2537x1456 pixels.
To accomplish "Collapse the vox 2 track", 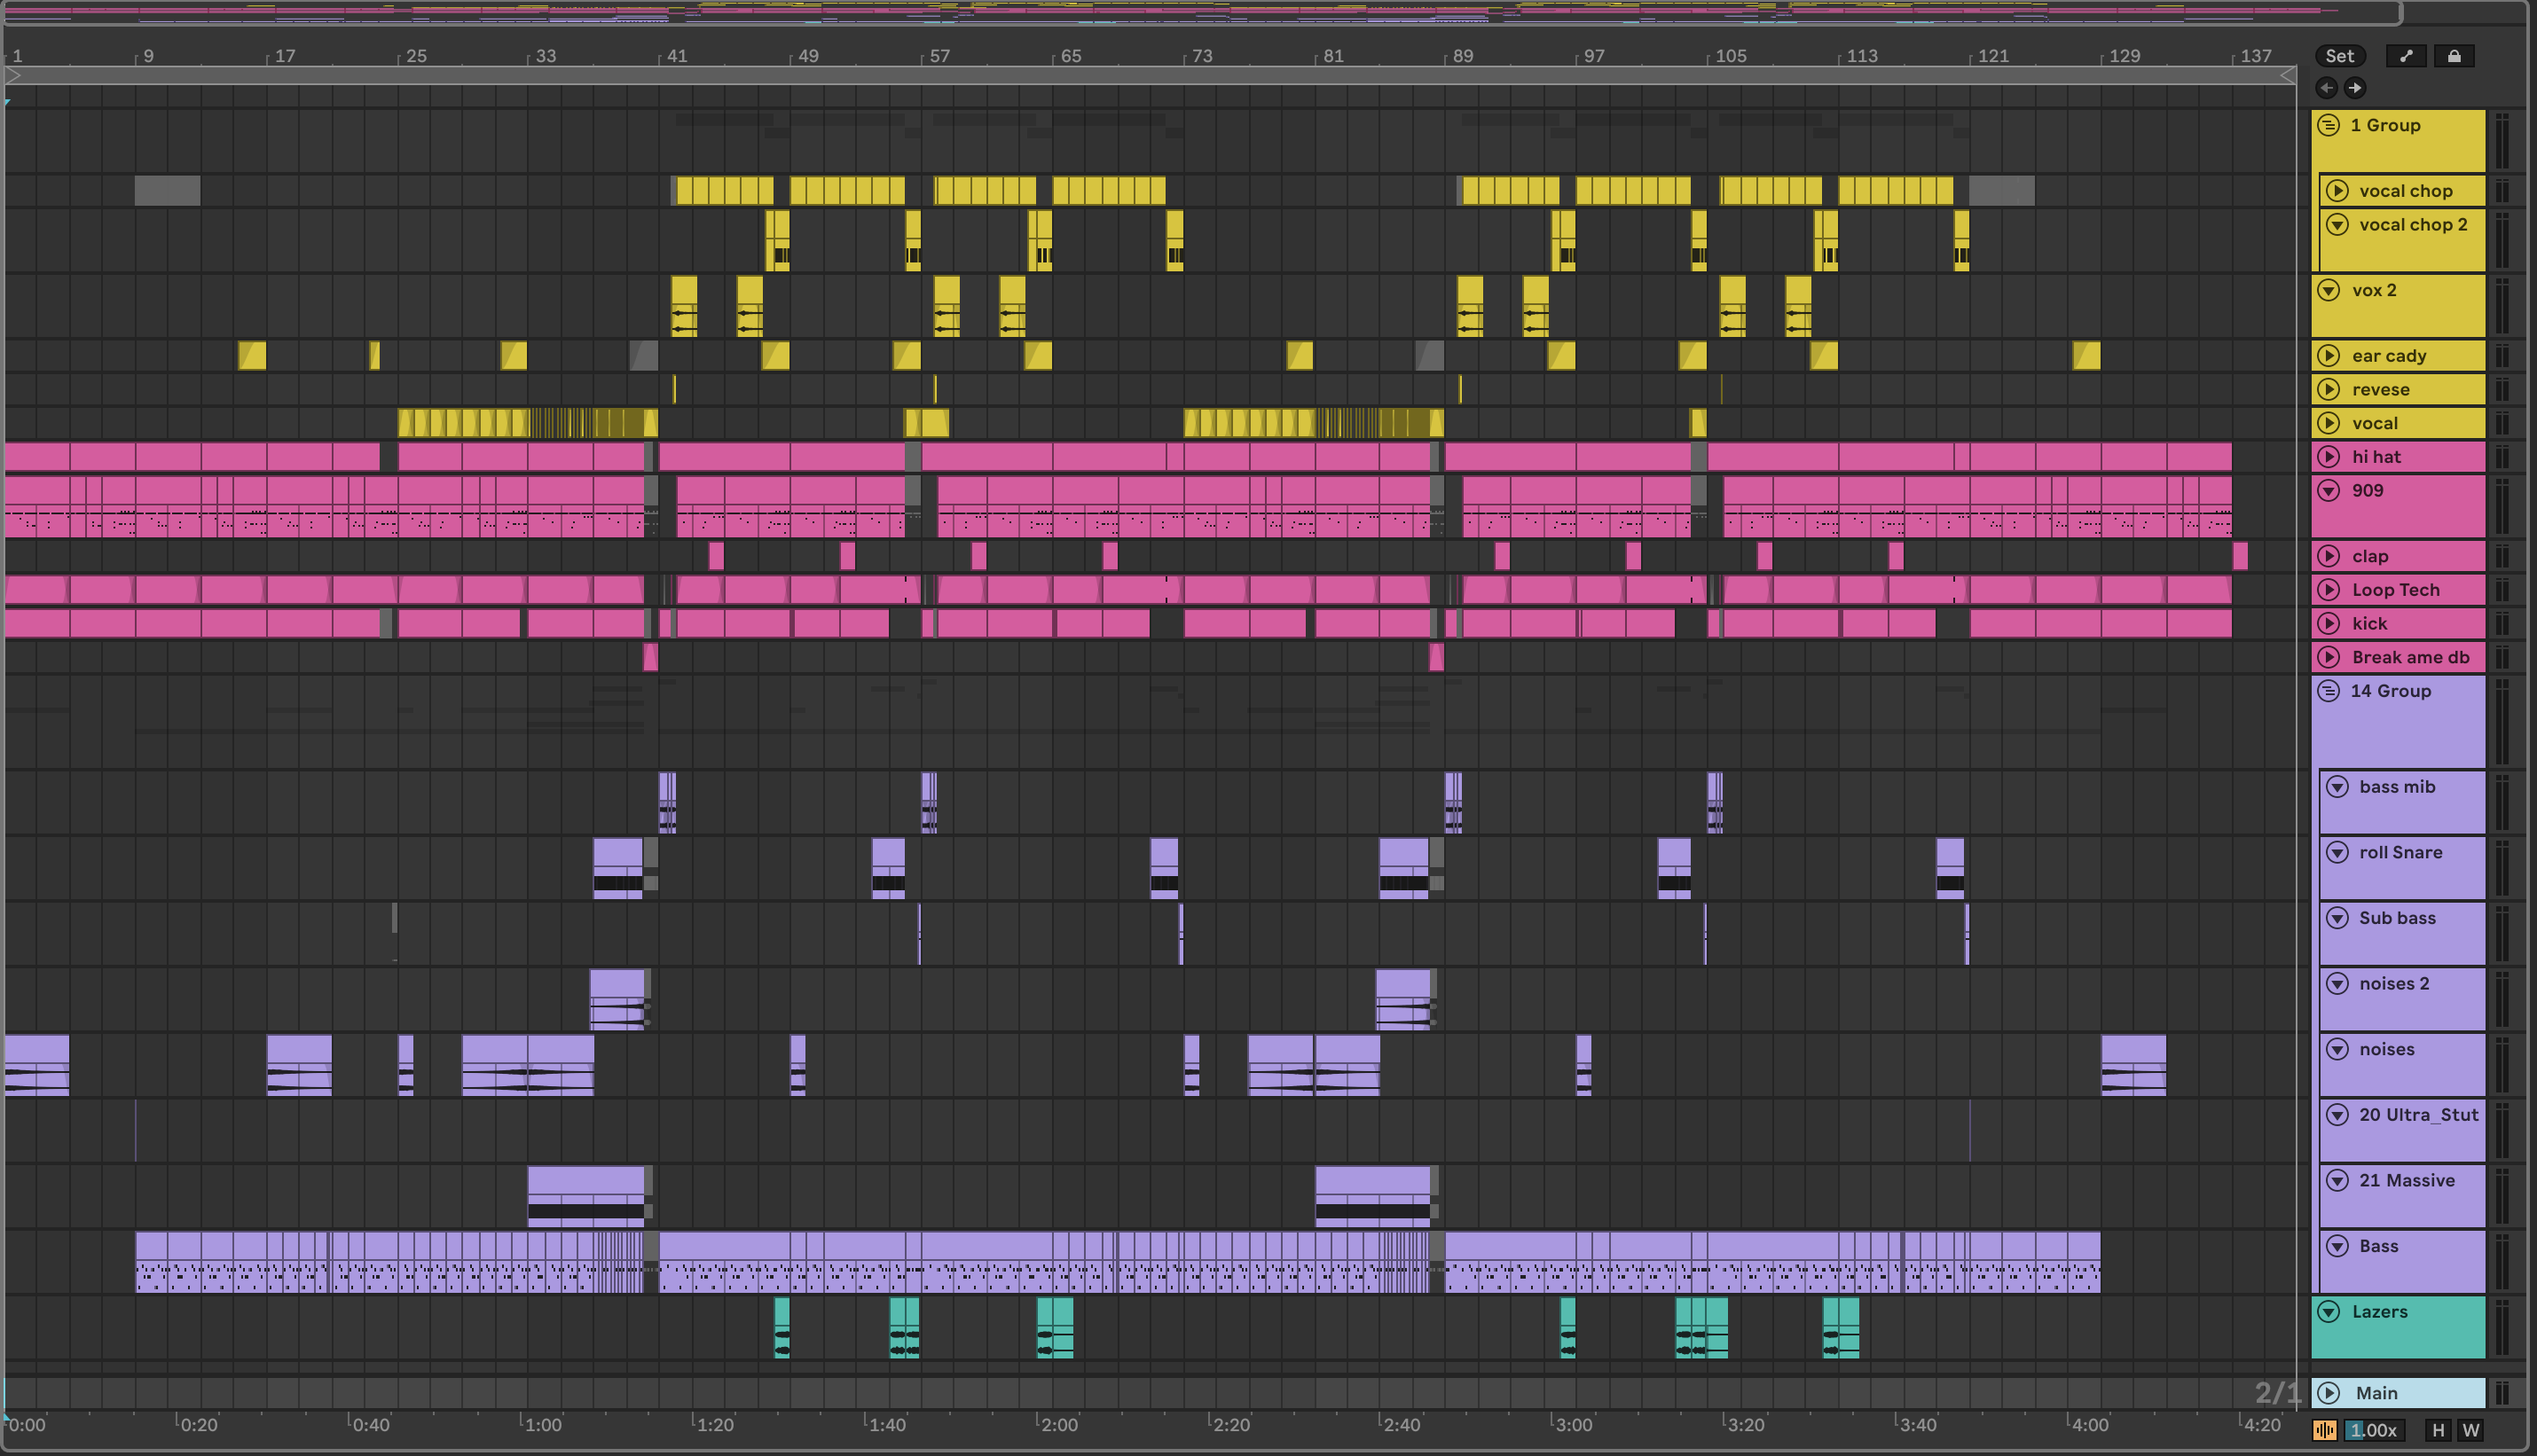I will click(2329, 290).
